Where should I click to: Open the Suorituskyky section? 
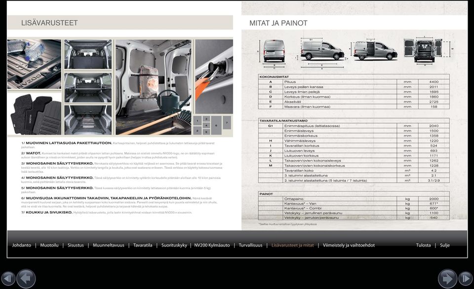click(174, 245)
